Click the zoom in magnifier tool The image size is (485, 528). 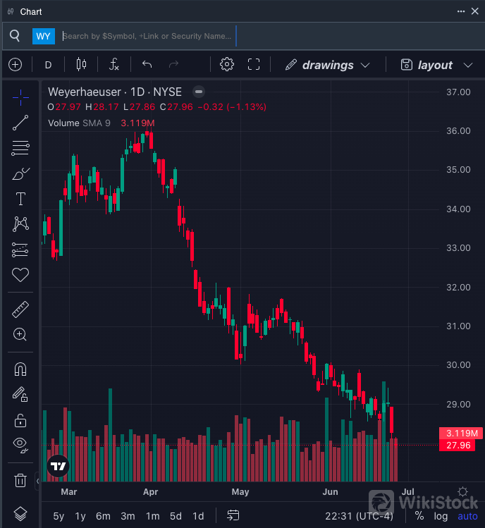20,334
